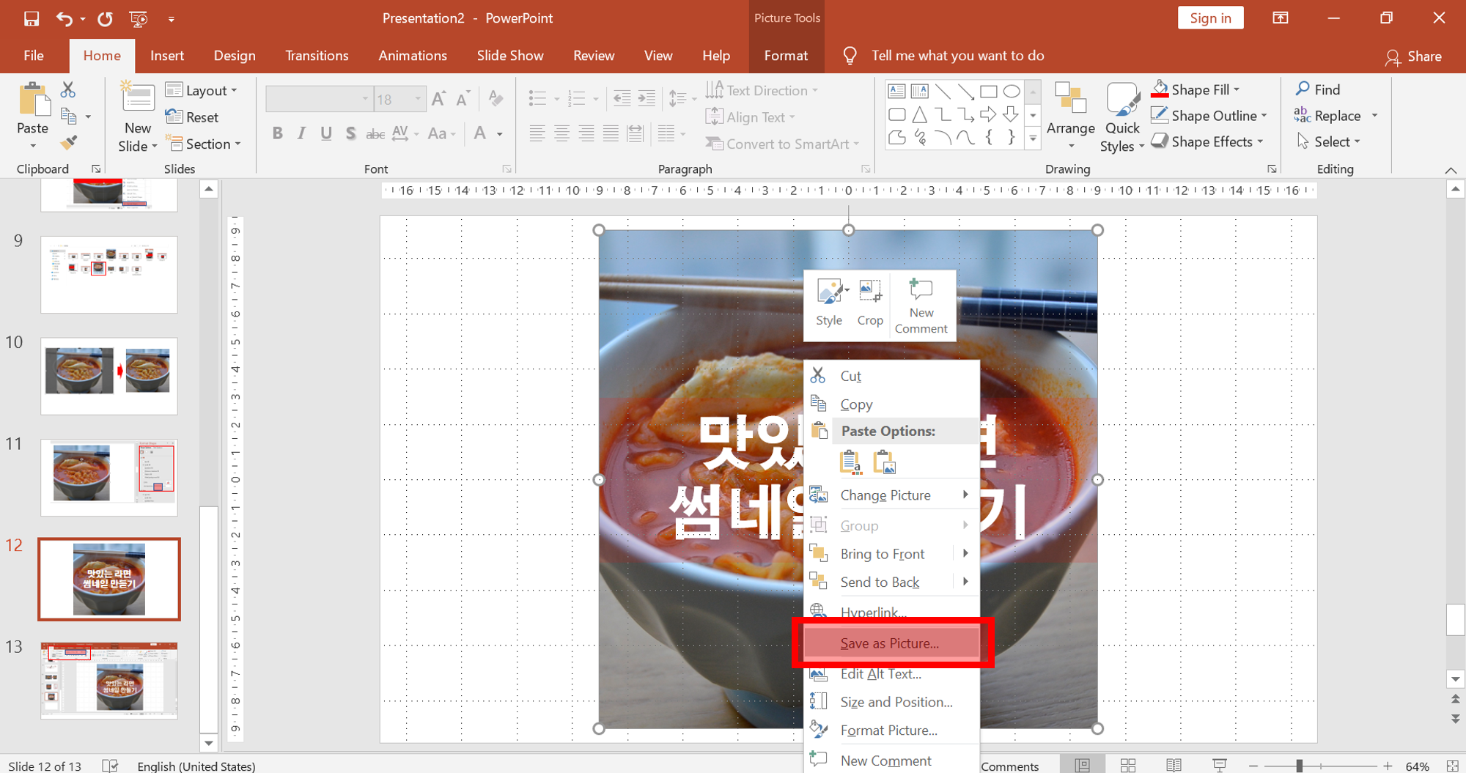Open Arrange options button
The width and height of the screenshot is (1466, 773).
(x=1070, y=116)
